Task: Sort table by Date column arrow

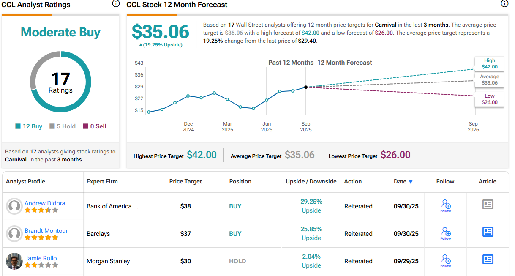Action: tap(410, 182)
